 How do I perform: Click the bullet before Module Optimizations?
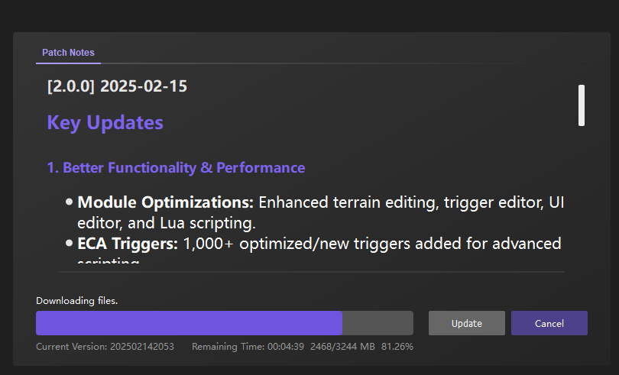pyautogui.click(x=70, y=202)
